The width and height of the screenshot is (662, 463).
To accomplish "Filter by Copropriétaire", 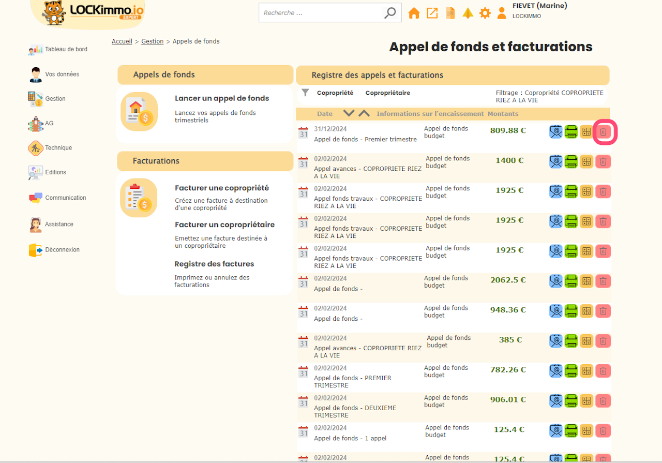I will tap(387, 93).
